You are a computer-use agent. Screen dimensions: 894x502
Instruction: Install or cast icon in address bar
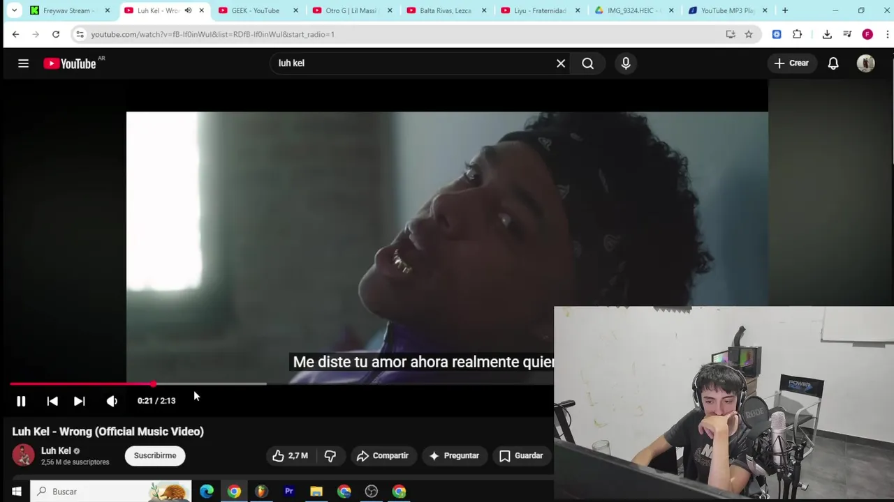(x=731, y=34)
